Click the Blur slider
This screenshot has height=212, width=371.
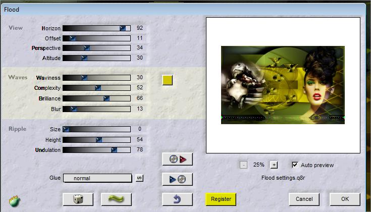point(96,109)
